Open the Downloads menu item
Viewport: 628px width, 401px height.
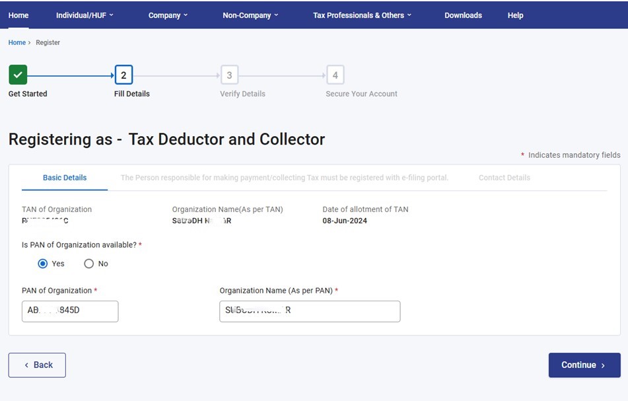point(463,15)
